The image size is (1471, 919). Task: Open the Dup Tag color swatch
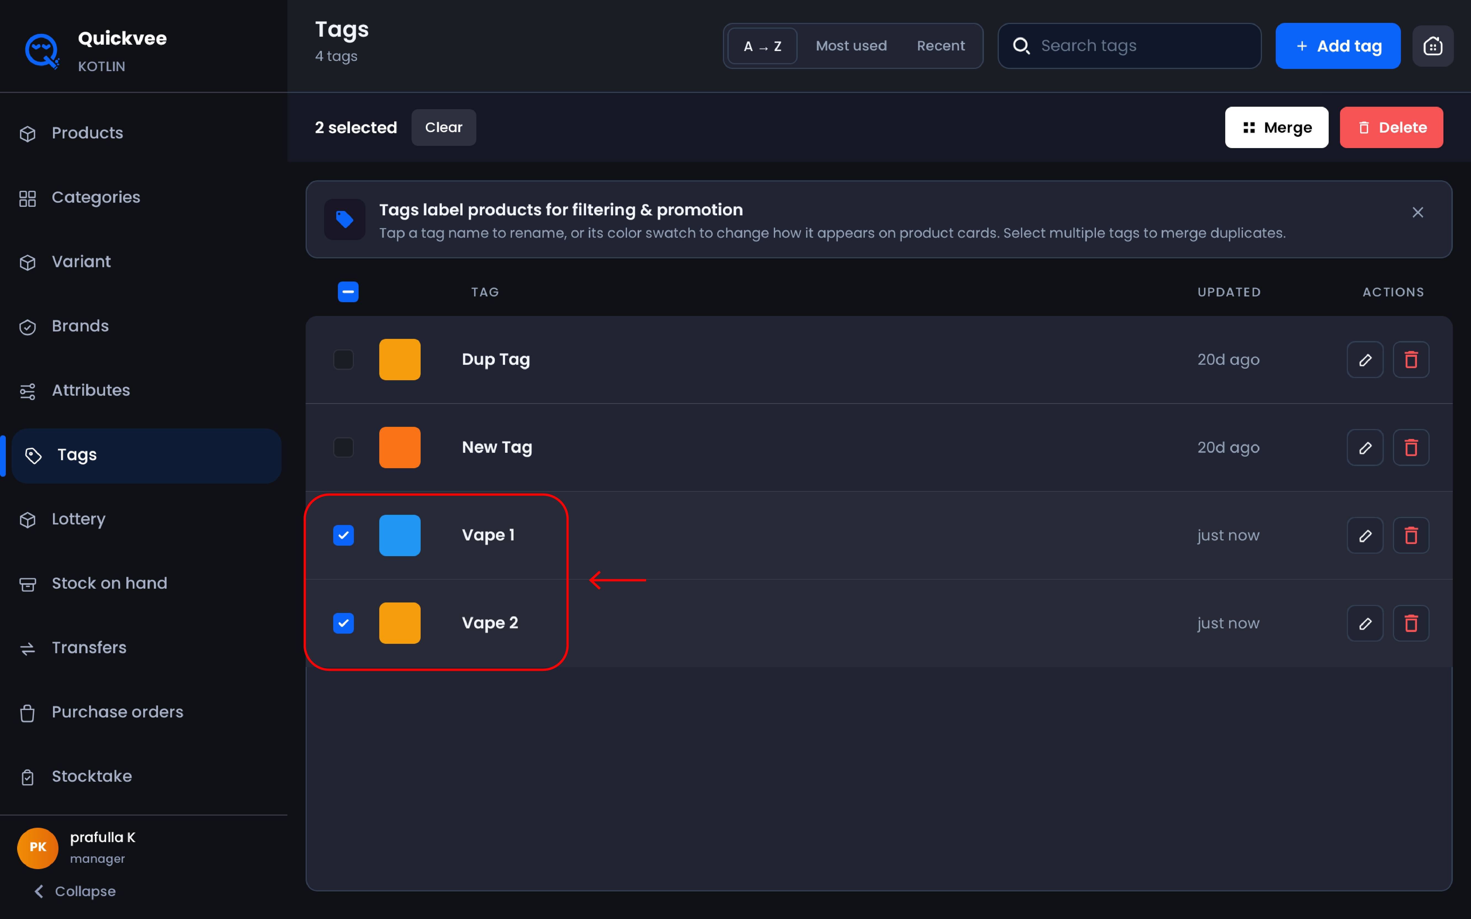click(x=400, y=360)
